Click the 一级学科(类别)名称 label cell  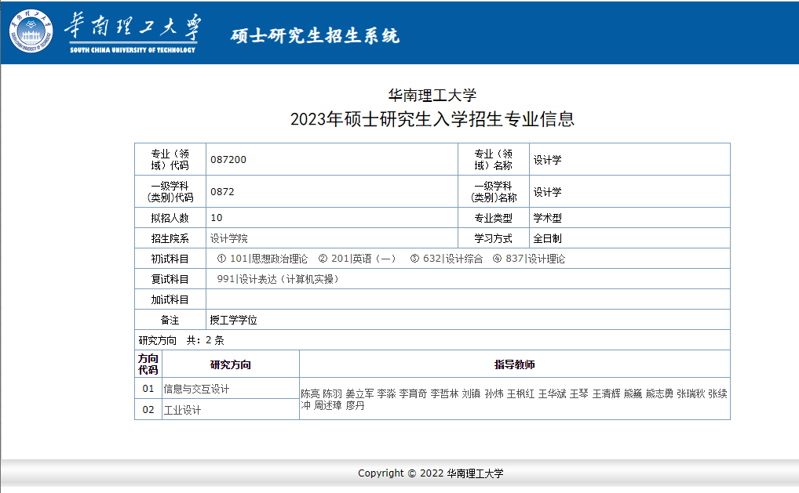493,192
